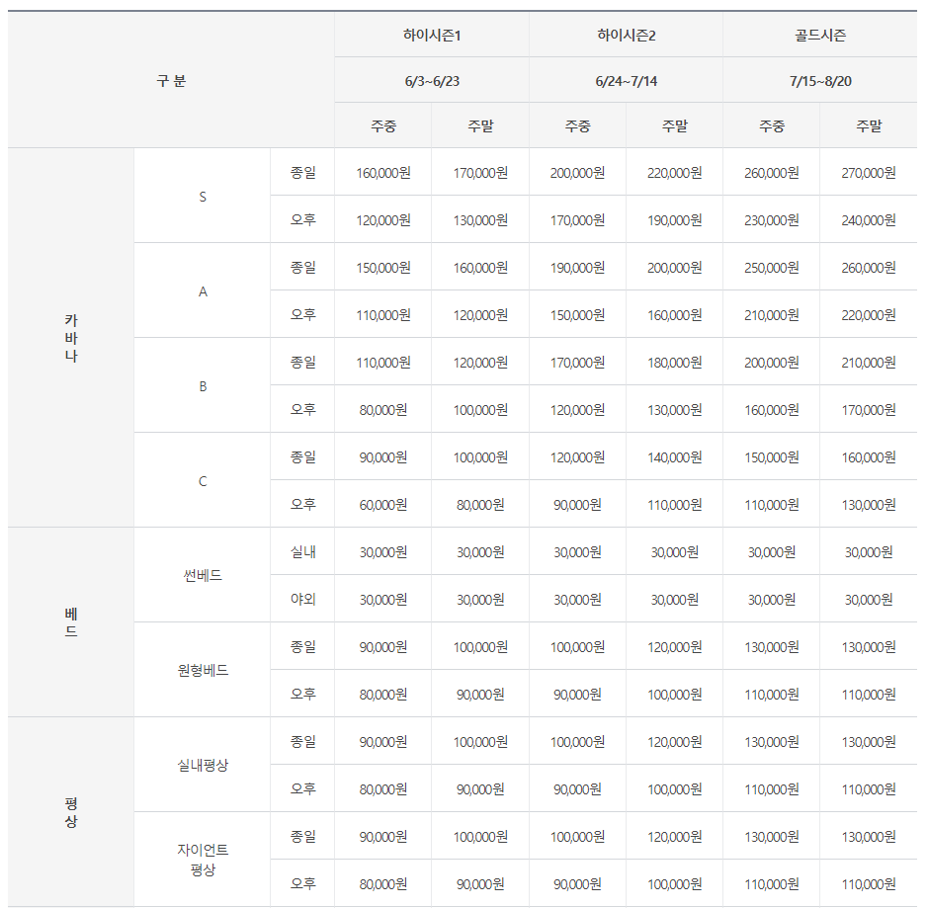928x908 pixels.
Task: Click the 골드시즌 column header
Action: click(x=819, y=36)
